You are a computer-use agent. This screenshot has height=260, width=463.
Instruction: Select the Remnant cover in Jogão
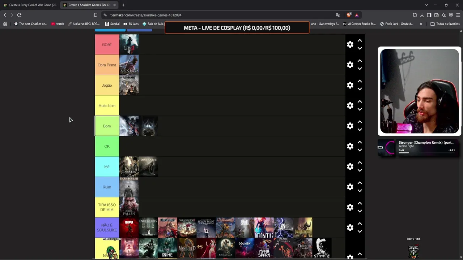129,85
